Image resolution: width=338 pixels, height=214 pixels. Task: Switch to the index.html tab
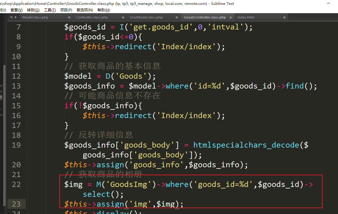[x=246, y=18]
